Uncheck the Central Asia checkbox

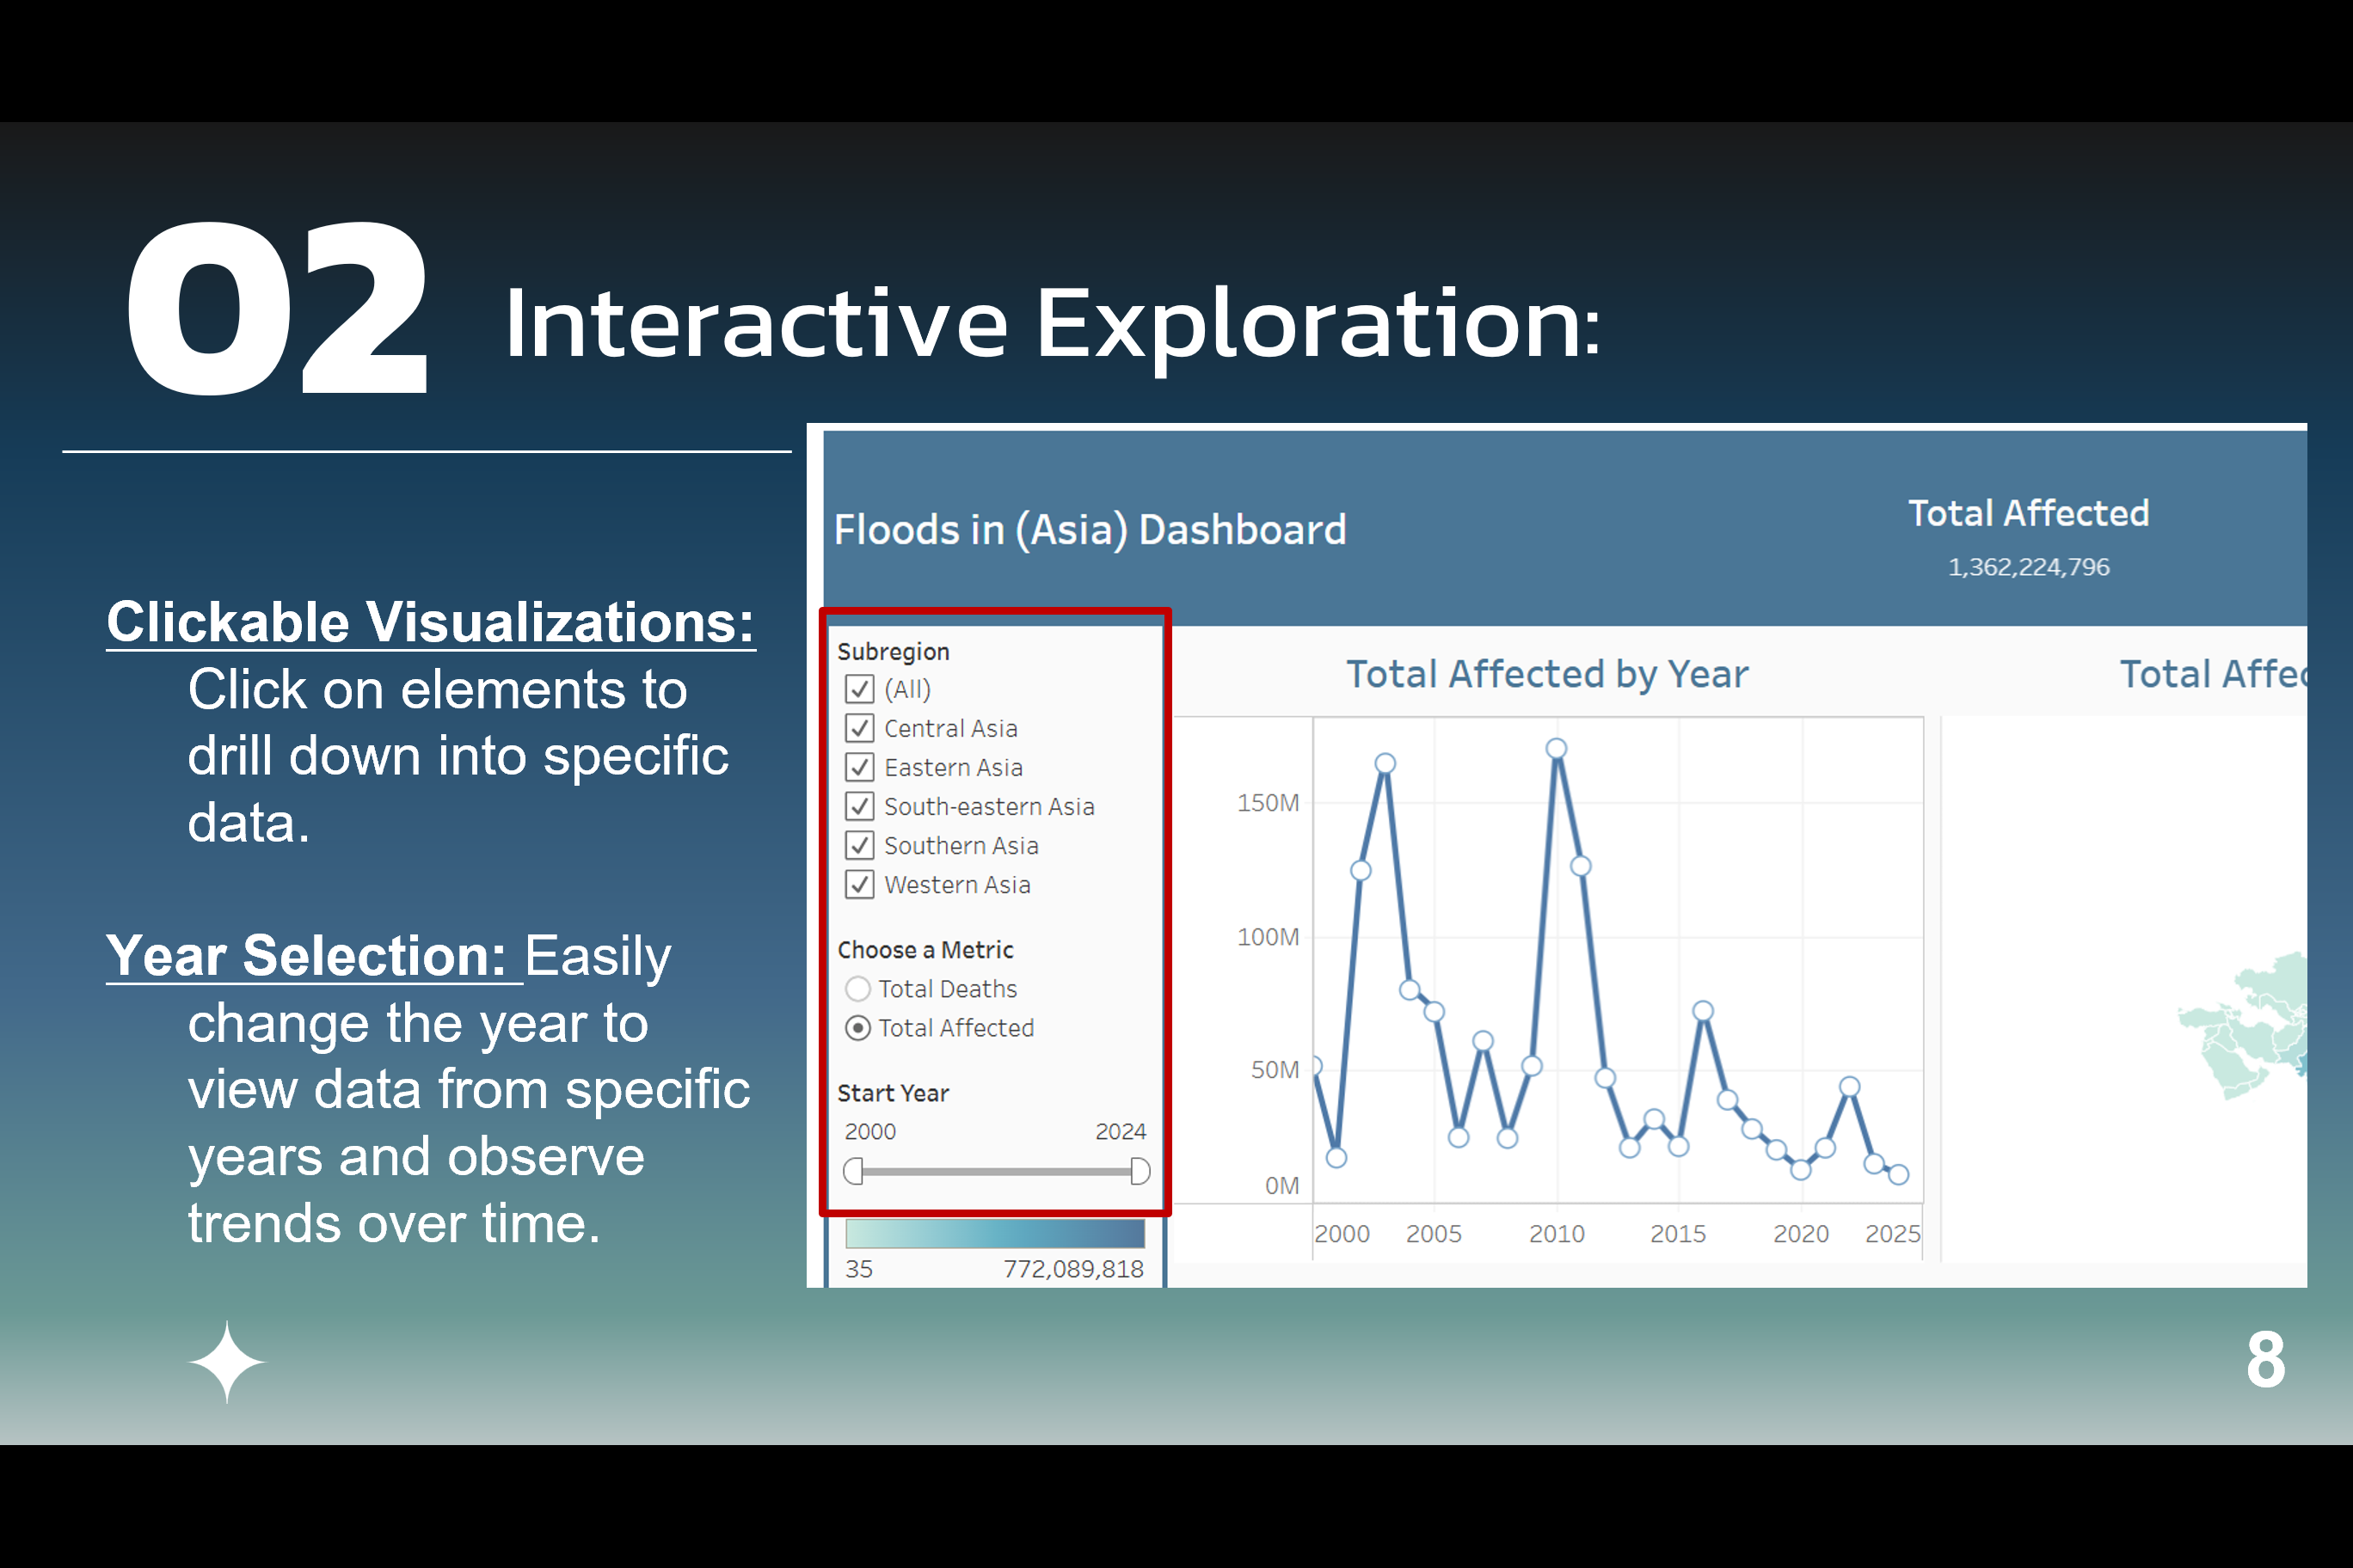click(x=859, y=728)
